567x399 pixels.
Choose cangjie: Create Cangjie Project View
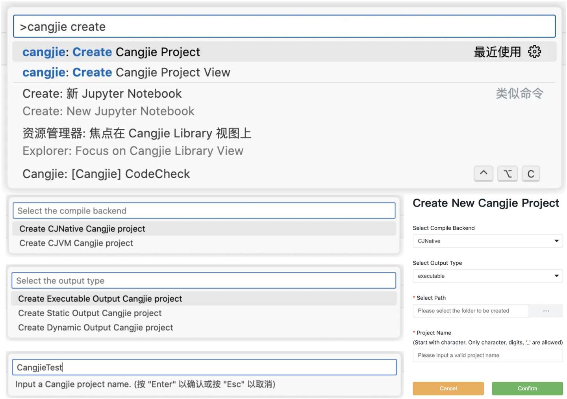click(x=126, y=72)
